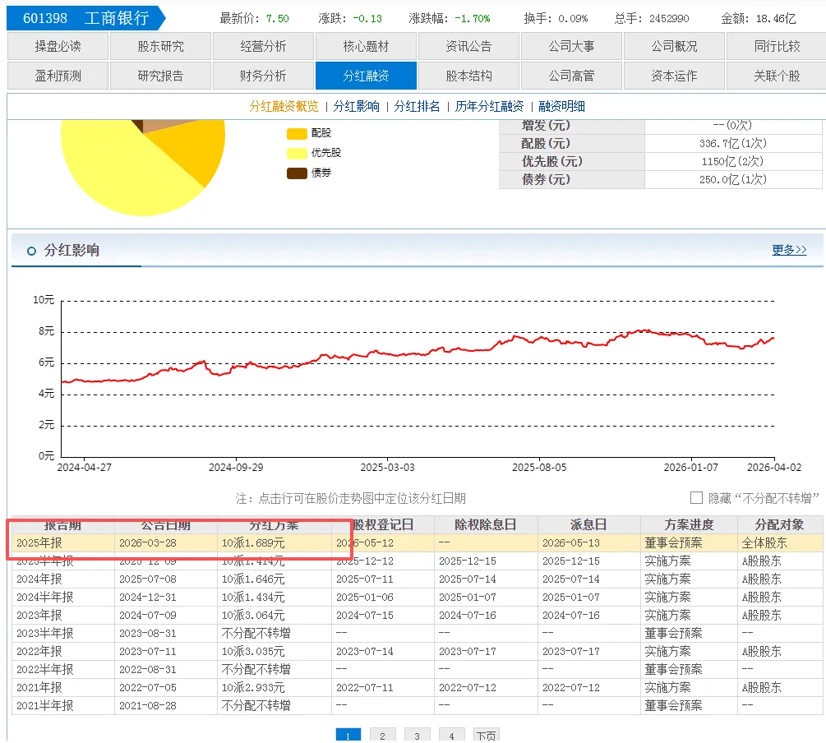Select the 2024年报 dividend row
The height and width of the screenshot is (743, 826).
pyautogui.click(x=418, y=579)
